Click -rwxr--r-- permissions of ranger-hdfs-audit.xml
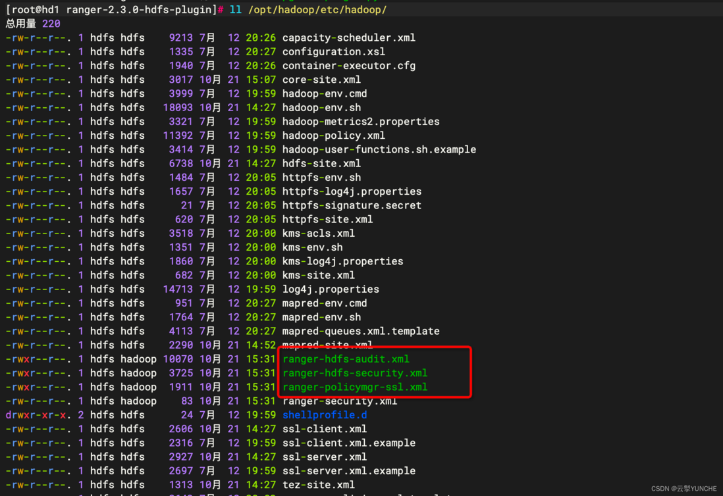 pyautogui.click(x=39, y=359)
